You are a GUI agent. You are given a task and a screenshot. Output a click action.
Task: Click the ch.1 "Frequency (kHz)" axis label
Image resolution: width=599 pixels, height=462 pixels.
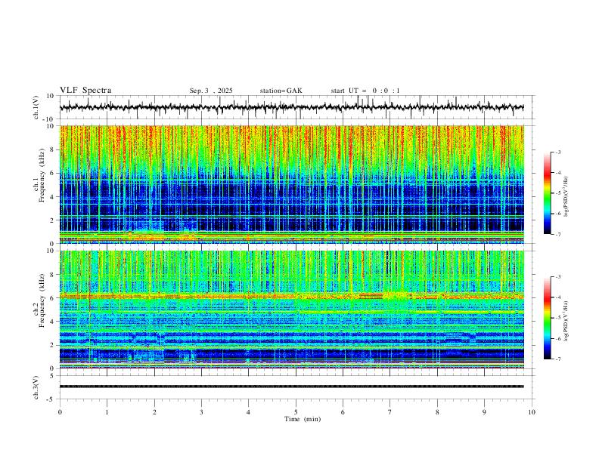click(42, 175)
